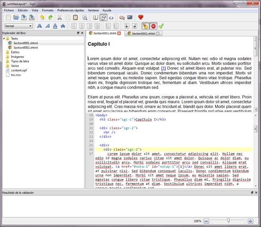261x227 pixels.
Task: Close the Section0001.xhtml tab
Action: 119,33
